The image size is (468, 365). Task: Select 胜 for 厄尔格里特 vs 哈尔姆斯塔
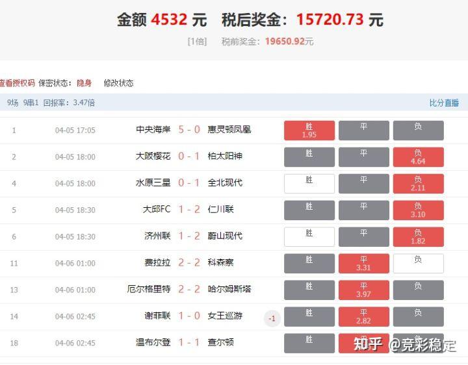[309, 290]
